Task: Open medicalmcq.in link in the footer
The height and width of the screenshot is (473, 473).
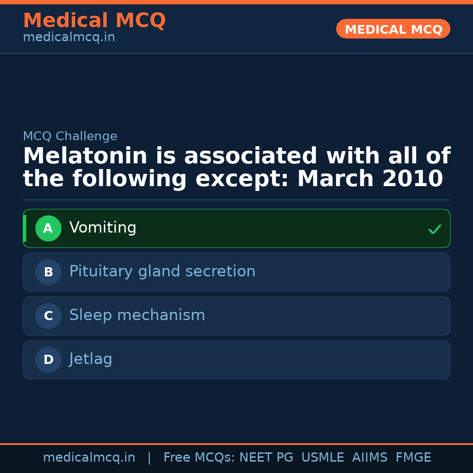Action: coord(89,458)
